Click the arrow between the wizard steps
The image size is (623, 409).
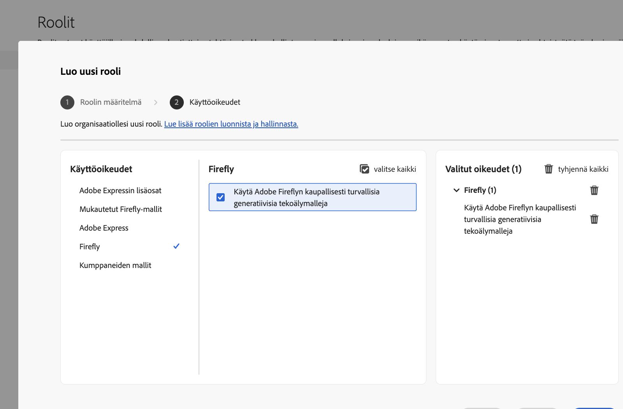[x=156, y=102]
